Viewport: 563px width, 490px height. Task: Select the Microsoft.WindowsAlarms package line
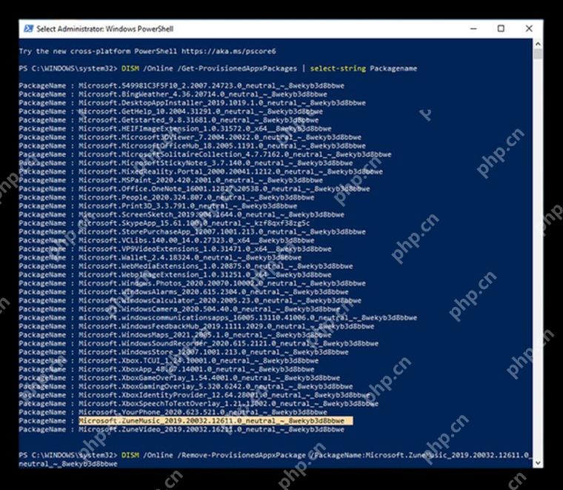pyautogui.click(x=184, y=292)
